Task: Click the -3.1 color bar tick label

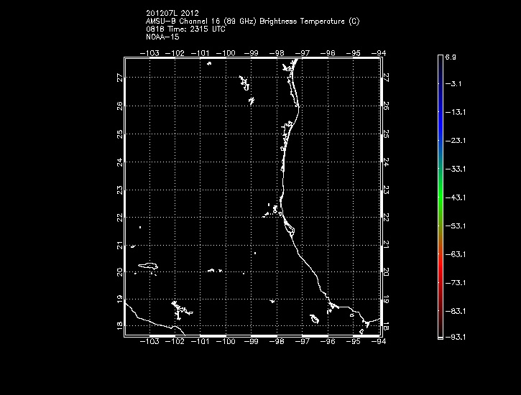Action: click(x=453, y=84)
